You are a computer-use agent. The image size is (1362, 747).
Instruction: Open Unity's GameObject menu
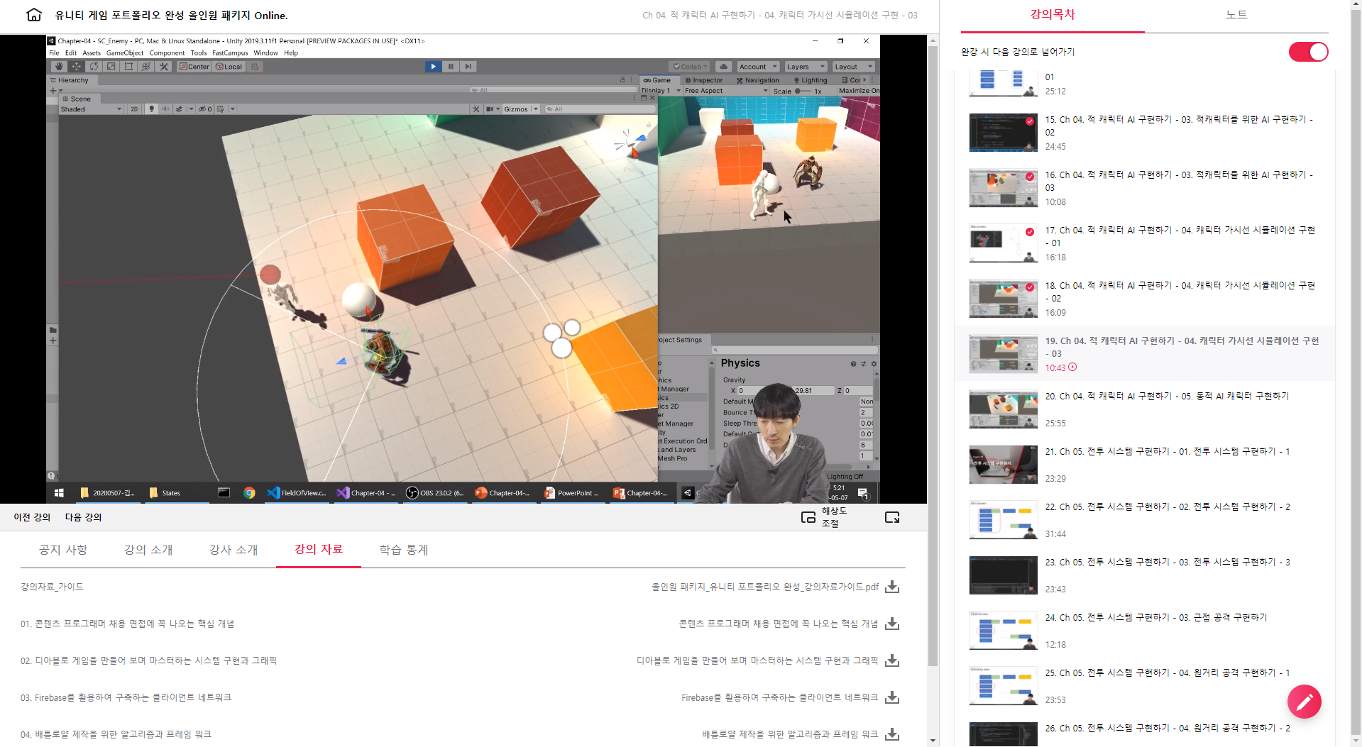[x=125, y=52]
